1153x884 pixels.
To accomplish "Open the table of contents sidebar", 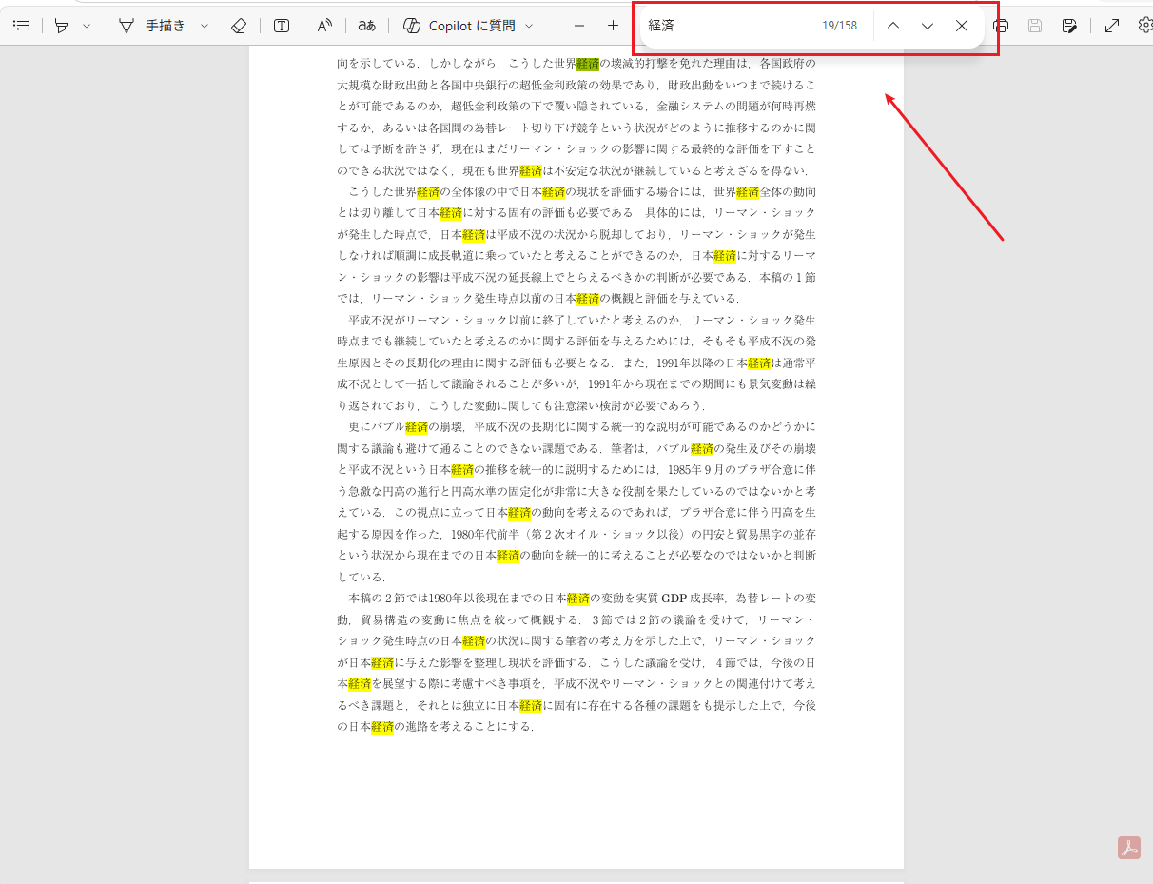I will pyautogui.click(x=21, y=26).
